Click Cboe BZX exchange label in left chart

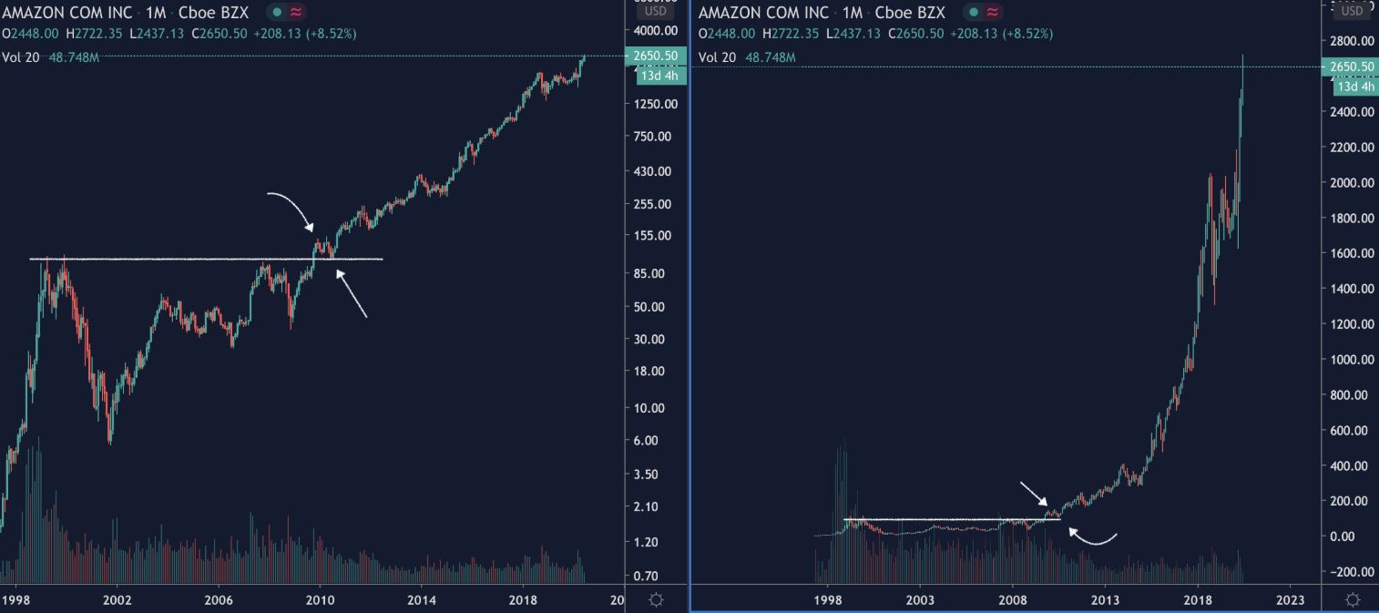click(213, 13)
